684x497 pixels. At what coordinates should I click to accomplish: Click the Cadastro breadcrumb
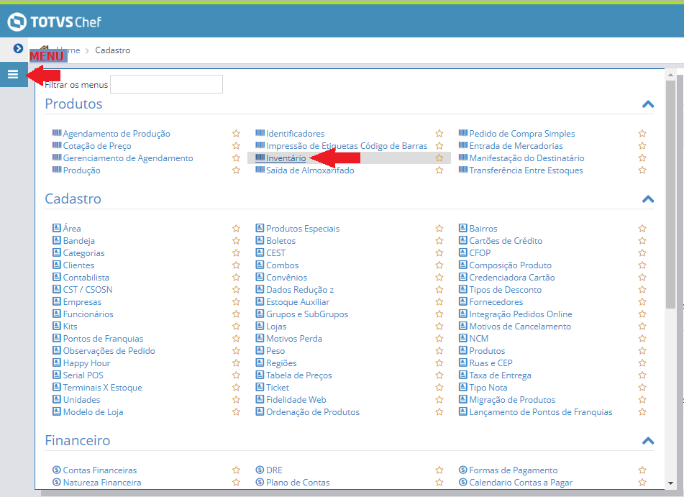click(112, 50)
